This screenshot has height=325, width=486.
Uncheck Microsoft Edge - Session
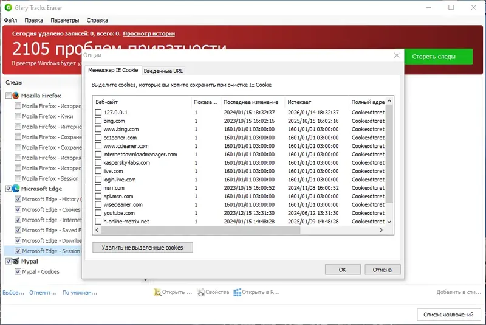click(x=18, y=251)
